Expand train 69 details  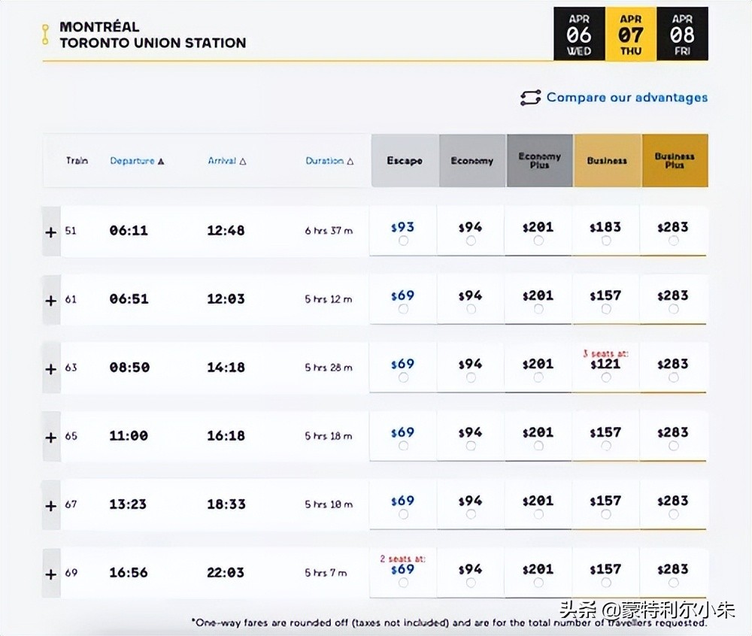tap(51, 574)
